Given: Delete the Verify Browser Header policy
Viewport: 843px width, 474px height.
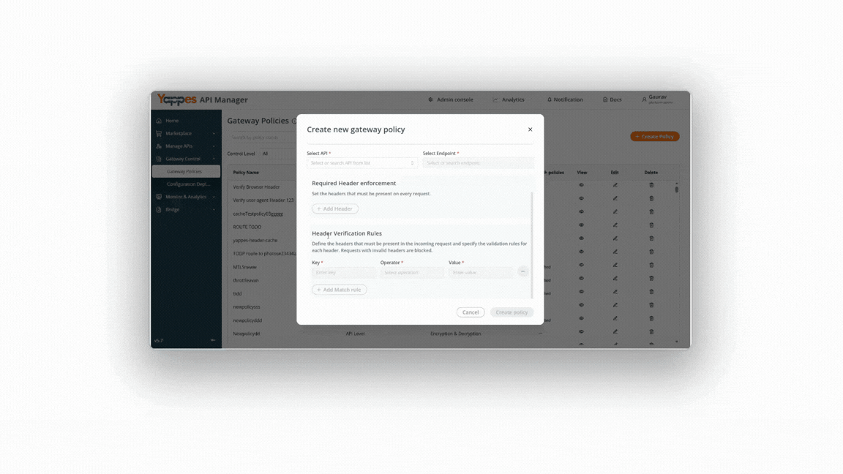Looking at the screenshot, I should coord(651,185).
